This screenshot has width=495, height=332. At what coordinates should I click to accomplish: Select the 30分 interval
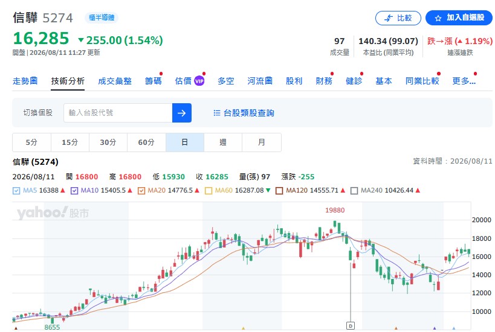pyautogui.click(x=108, y=142)
